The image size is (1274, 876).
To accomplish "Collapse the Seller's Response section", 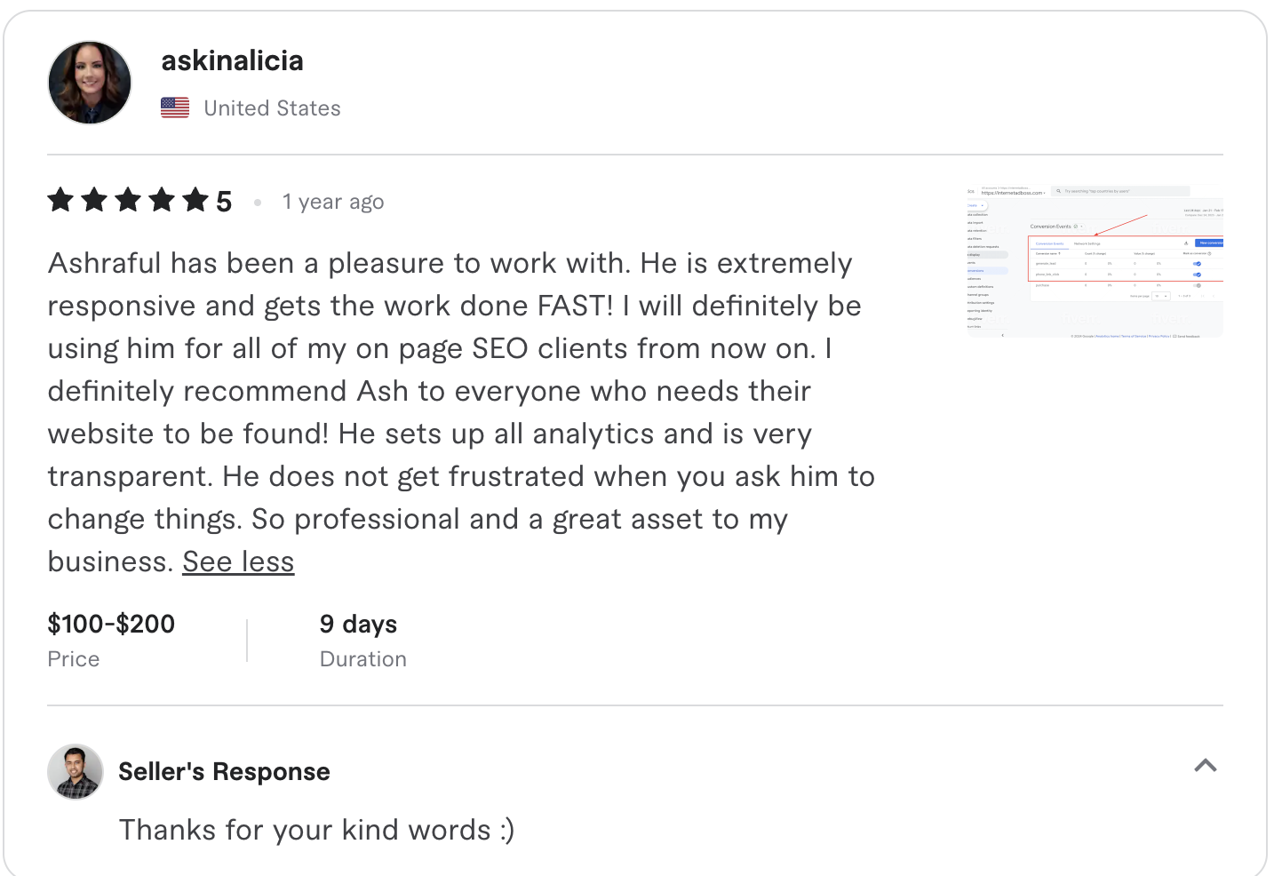I will tap(1206, 765).
